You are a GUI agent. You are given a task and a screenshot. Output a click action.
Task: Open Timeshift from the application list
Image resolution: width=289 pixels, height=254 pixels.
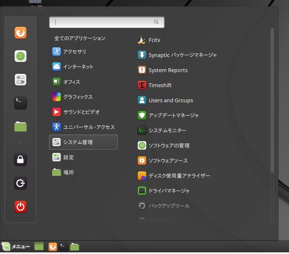[160, 86]
